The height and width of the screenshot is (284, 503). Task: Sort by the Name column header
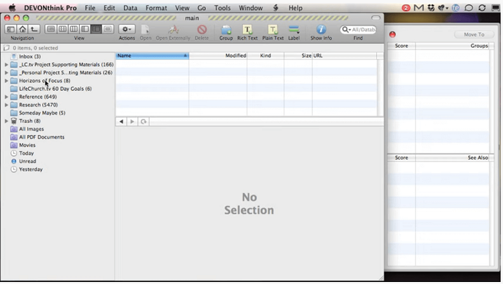click(x=152, y=56)
